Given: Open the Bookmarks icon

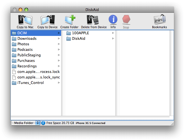Looking at the screenshot, I should [160, 20].
